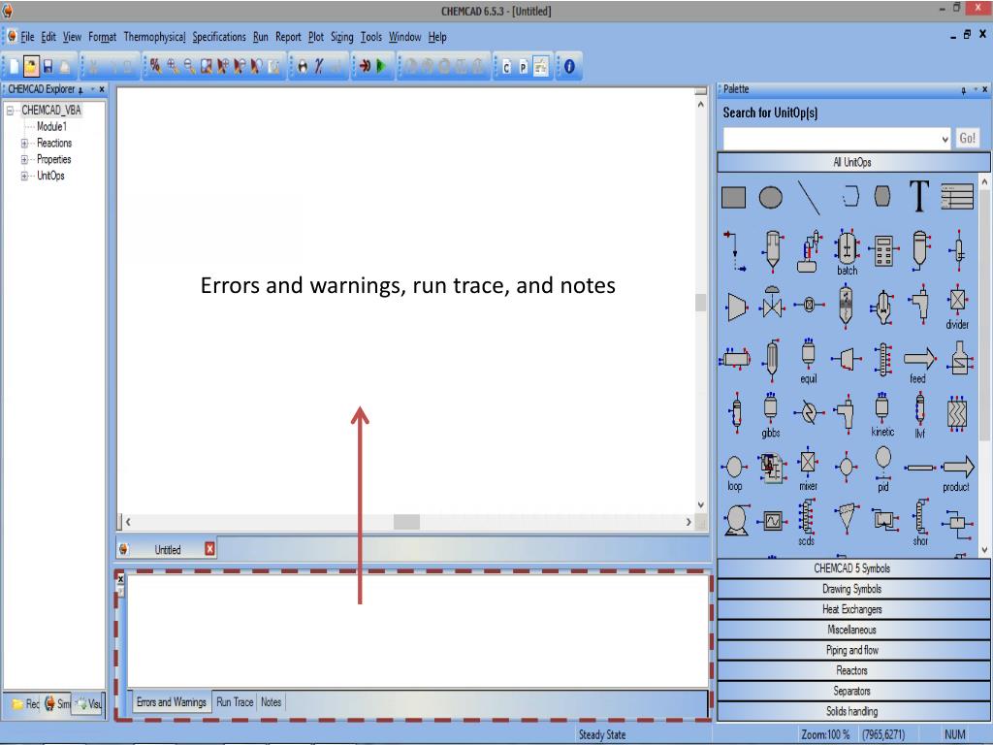Image resolution: width=993 pixels, height=745 pixels.
Task: Click the workspace horizontal scrollbar thumb
Action: 406,522
